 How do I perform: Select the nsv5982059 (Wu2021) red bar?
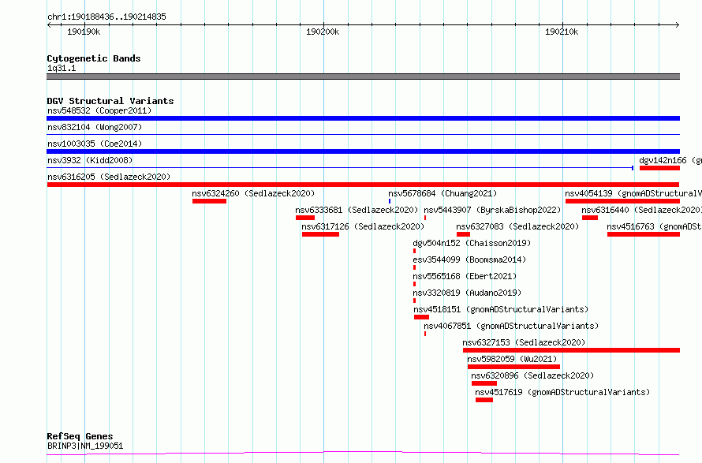point(514,367)
